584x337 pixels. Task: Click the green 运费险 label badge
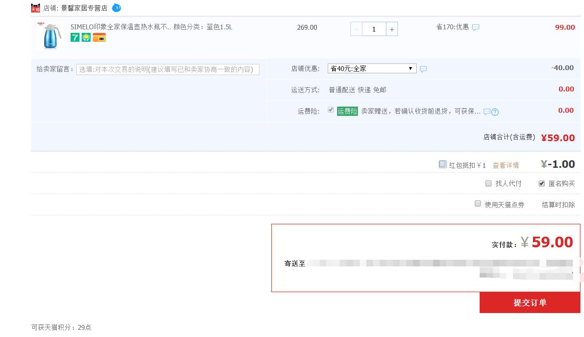[x=347, y=111]
